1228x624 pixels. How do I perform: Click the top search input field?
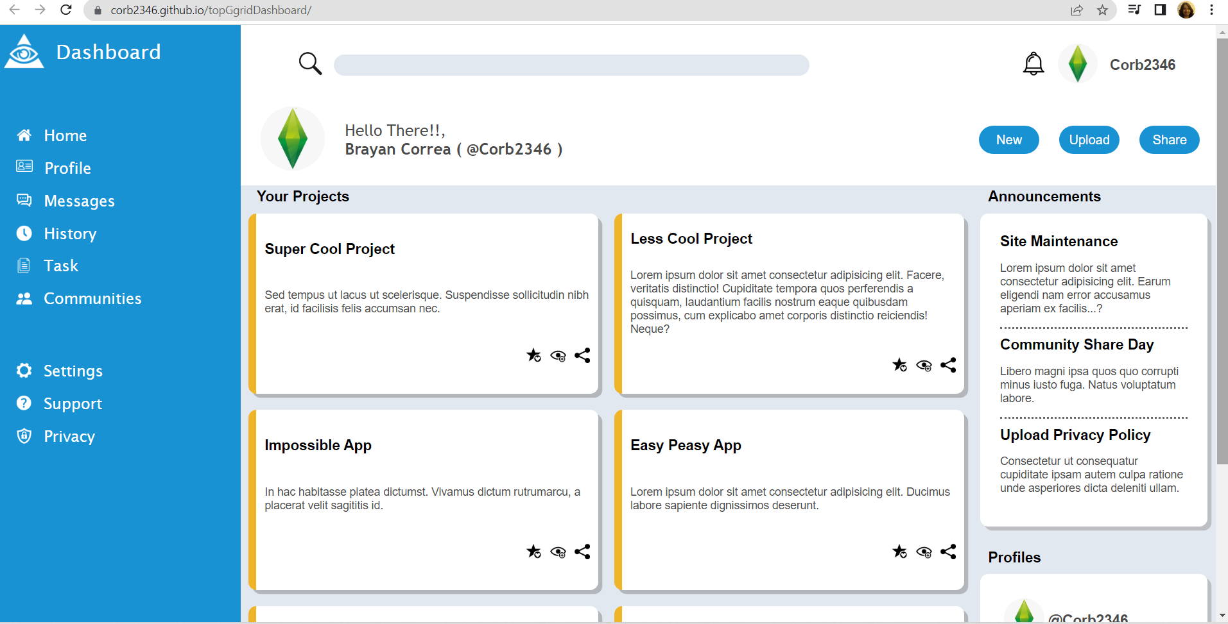click(x=571, y=64)
